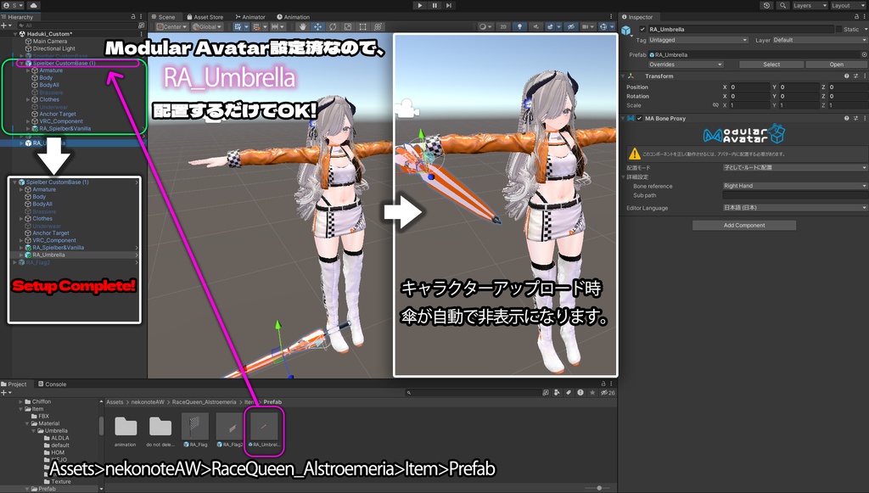
Task: Select the Scale tool
Action: pyautogui.click(x=347, y=26)
